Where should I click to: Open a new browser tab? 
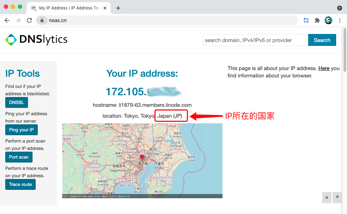(118, 8)
